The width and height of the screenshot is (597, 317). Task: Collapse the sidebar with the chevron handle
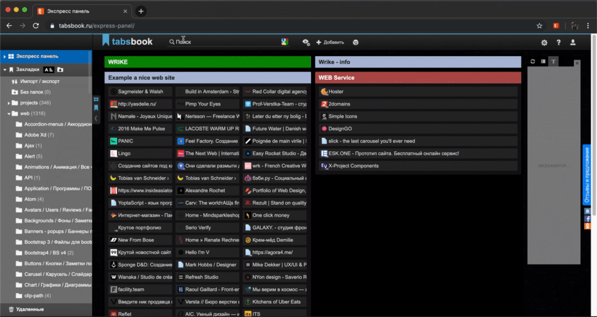click(x=96, y=118)
